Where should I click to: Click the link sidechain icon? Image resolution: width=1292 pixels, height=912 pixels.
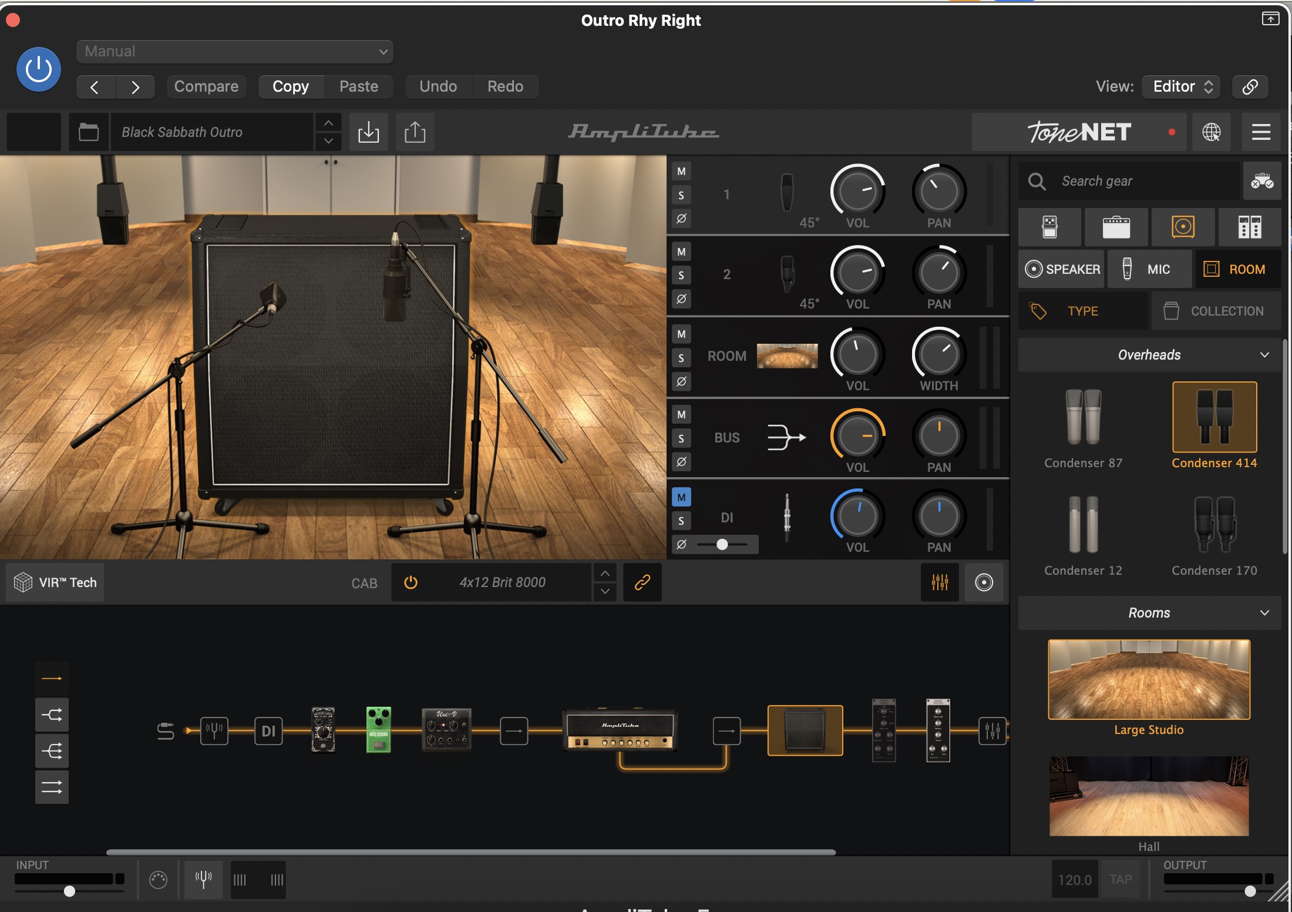click(x=1250, y=86)
